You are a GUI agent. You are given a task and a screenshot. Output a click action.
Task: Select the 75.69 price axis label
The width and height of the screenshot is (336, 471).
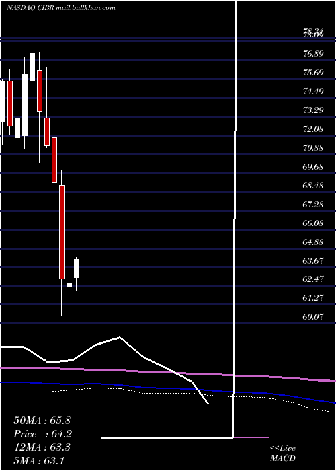[314, 73]
